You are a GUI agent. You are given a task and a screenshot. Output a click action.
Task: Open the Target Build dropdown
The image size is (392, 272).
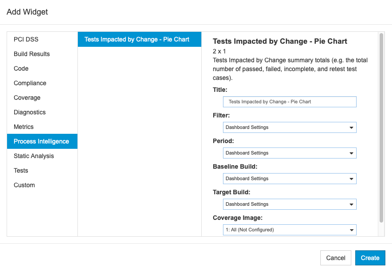click(289, 204)
